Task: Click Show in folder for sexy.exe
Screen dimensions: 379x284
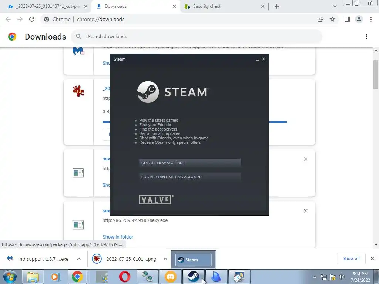Action: click(x=118, y=237)
